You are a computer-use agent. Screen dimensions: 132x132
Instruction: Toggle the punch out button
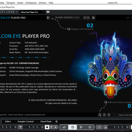(x=55, y=127)
